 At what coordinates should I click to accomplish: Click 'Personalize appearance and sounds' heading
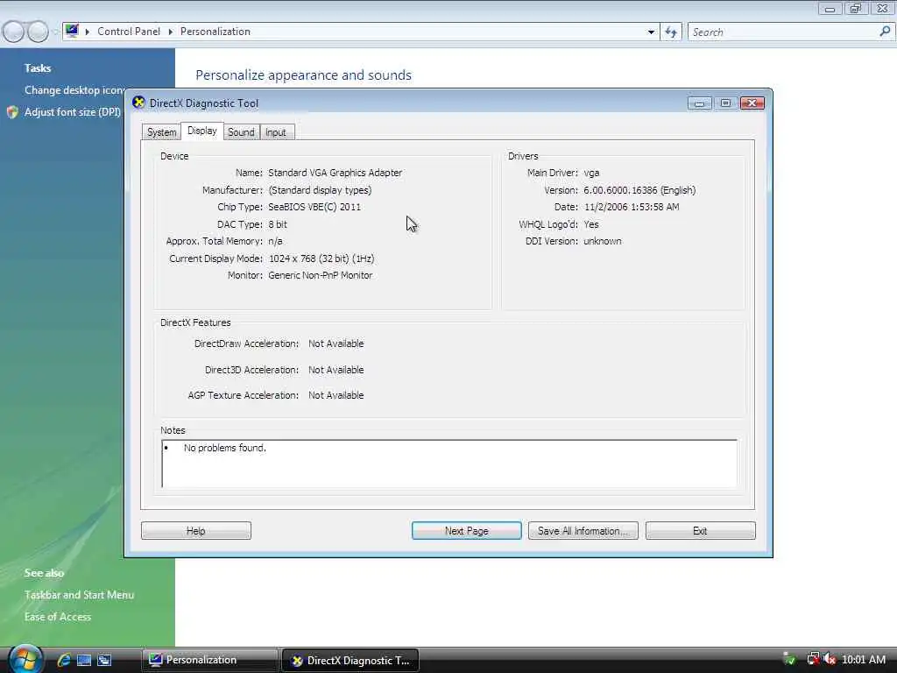(303, 75)
